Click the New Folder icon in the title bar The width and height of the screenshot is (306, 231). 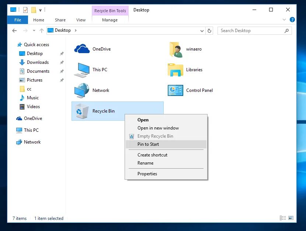[x=34, y=10]
